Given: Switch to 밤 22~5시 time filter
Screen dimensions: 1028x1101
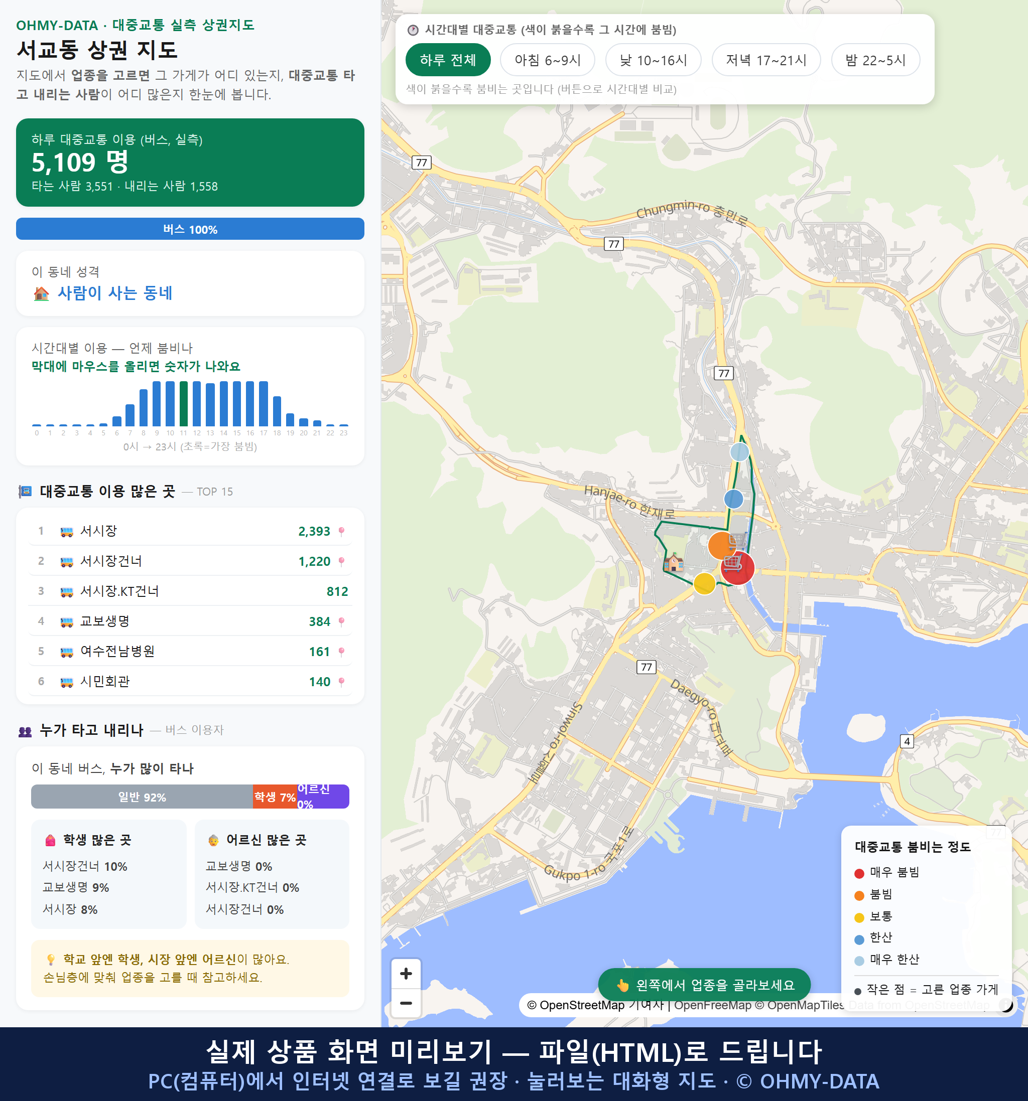Looking at the screenshot, I should coord(875,60).
